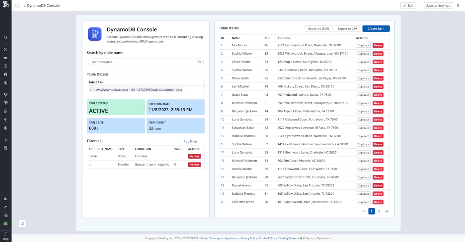Image resolution: width=465 pixels, height=242 pixels.
Task: Click the customer-data search field
Action: [145, 62]
